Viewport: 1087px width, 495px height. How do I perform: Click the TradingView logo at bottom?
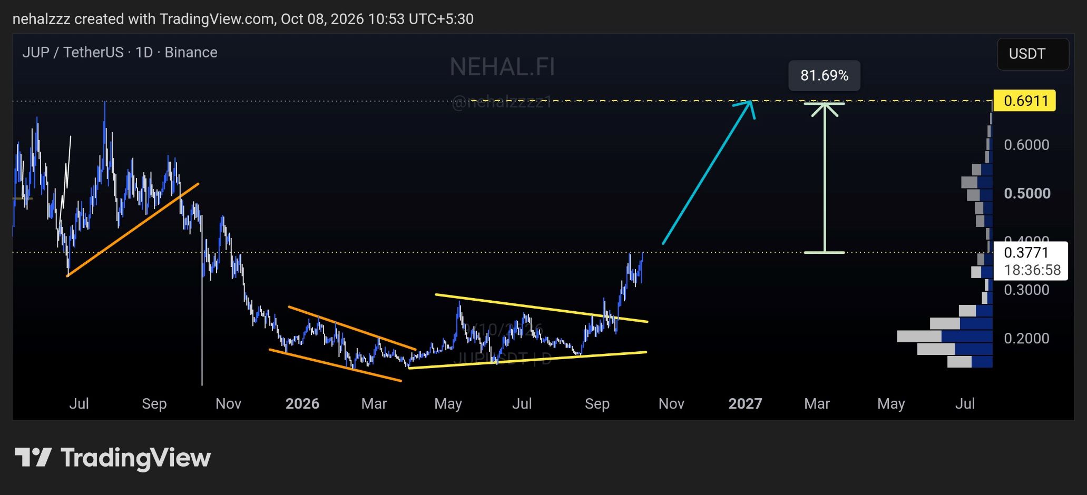pyautogui.click(x=112, y=458)
